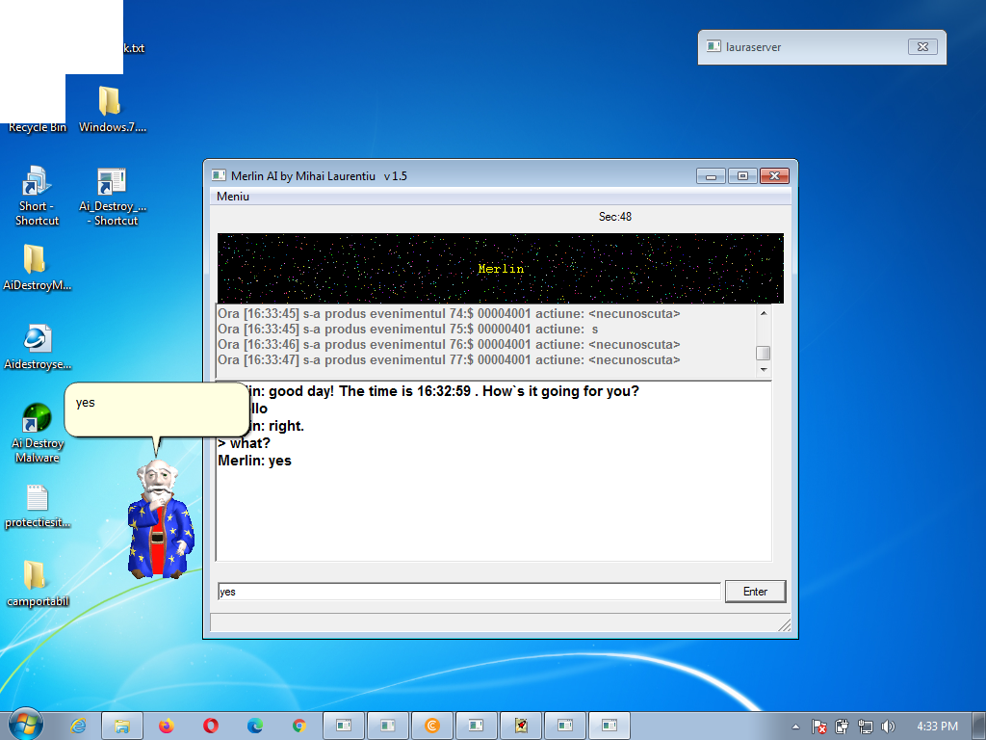Open the Ai Destroy Malware desktop shortcut
The width and height of the screenshot is (986, 740).
pyautogui.click(x=37, y=419)
